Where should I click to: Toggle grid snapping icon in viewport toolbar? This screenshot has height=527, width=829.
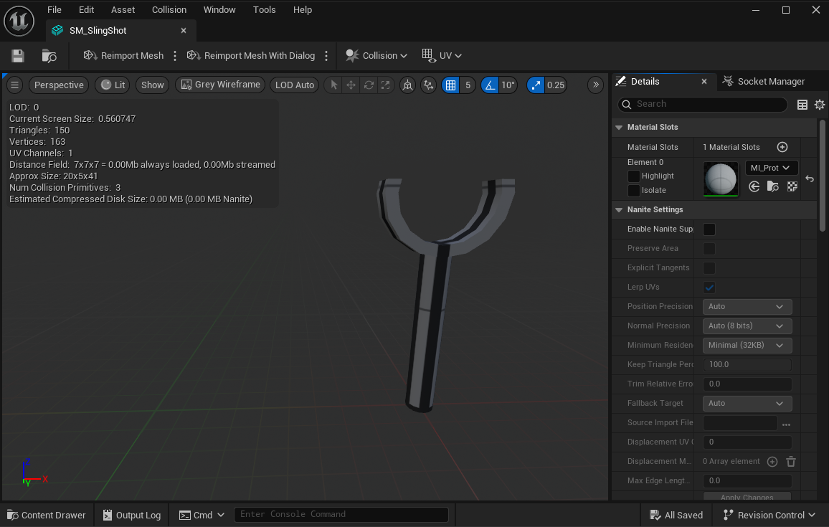click(450, 85)
